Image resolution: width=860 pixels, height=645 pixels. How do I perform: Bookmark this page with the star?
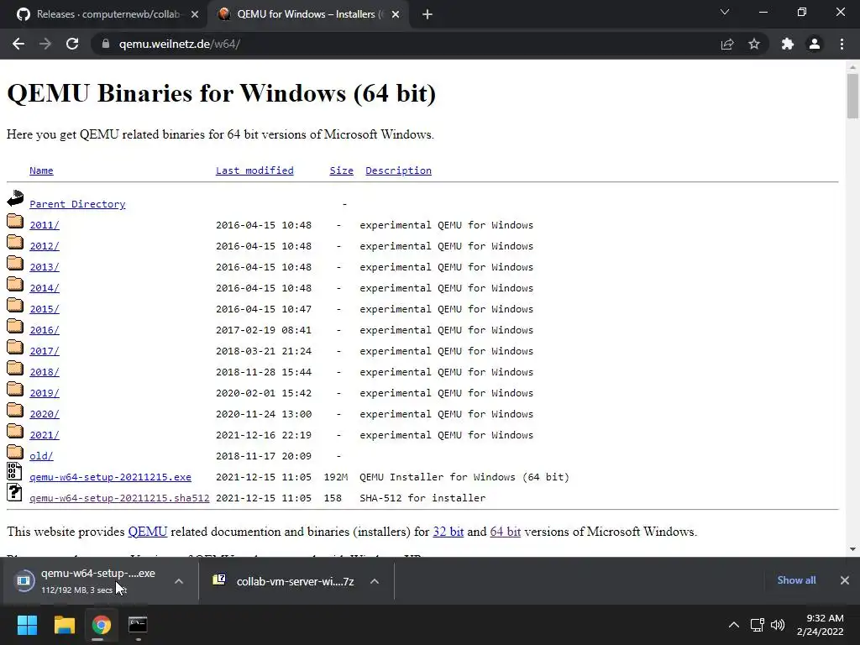pos(754,44)
